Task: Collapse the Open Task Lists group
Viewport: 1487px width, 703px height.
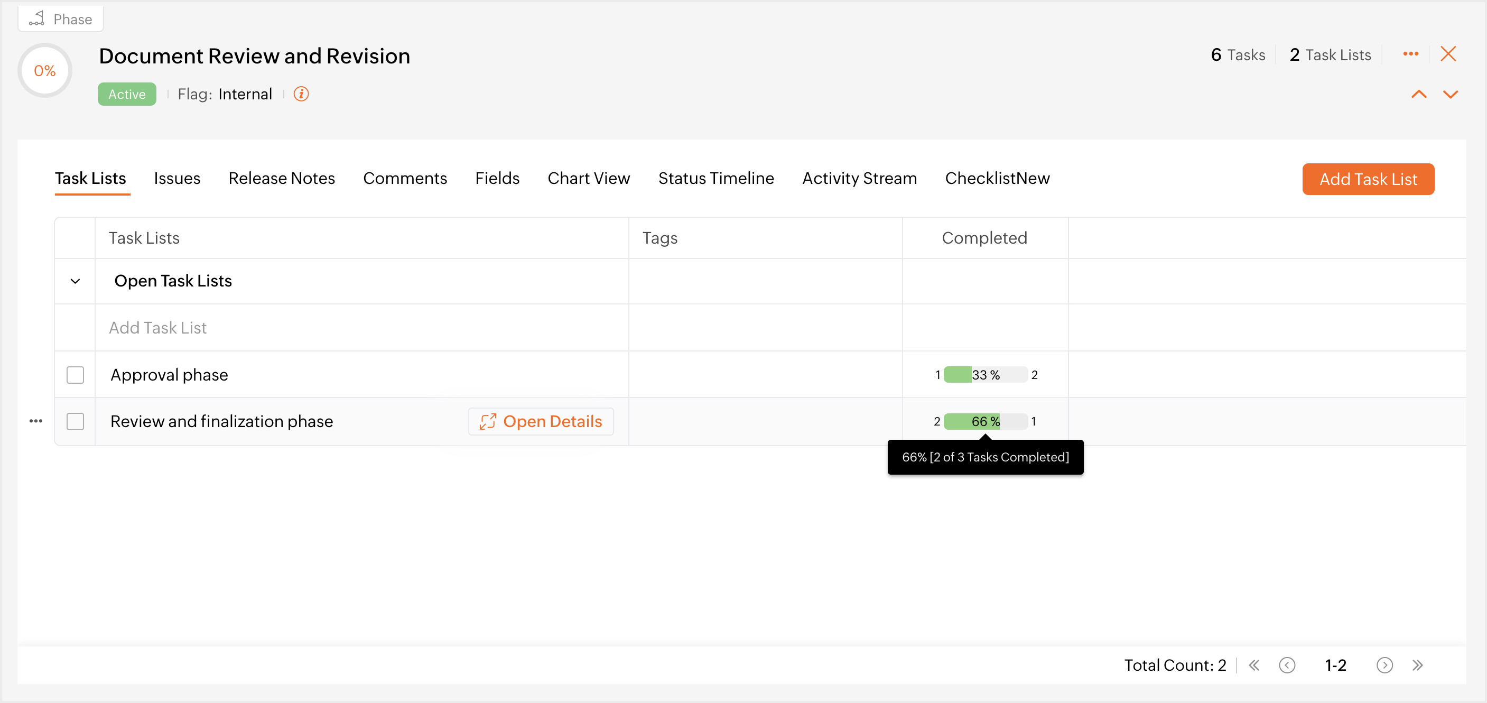Action: coord(75,281)
